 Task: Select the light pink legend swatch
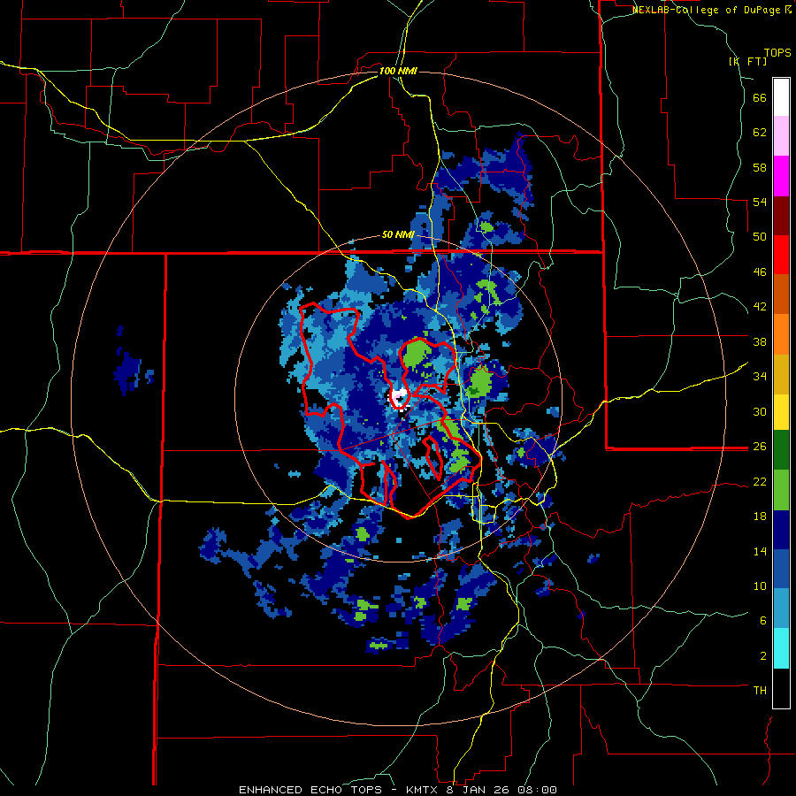coord(781,135)
